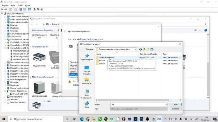Collapse the DESKTOP-AKPEOVD root node

point(2,14)
